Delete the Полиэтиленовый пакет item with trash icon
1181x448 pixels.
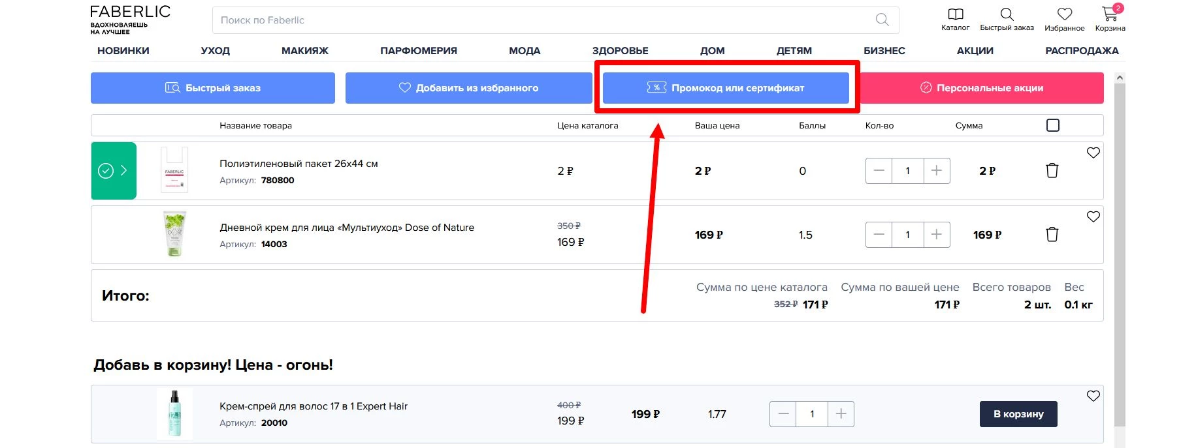(x=1052, y=171)
